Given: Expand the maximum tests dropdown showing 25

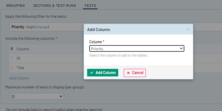Looking at the screenshot, I should 36,96.
